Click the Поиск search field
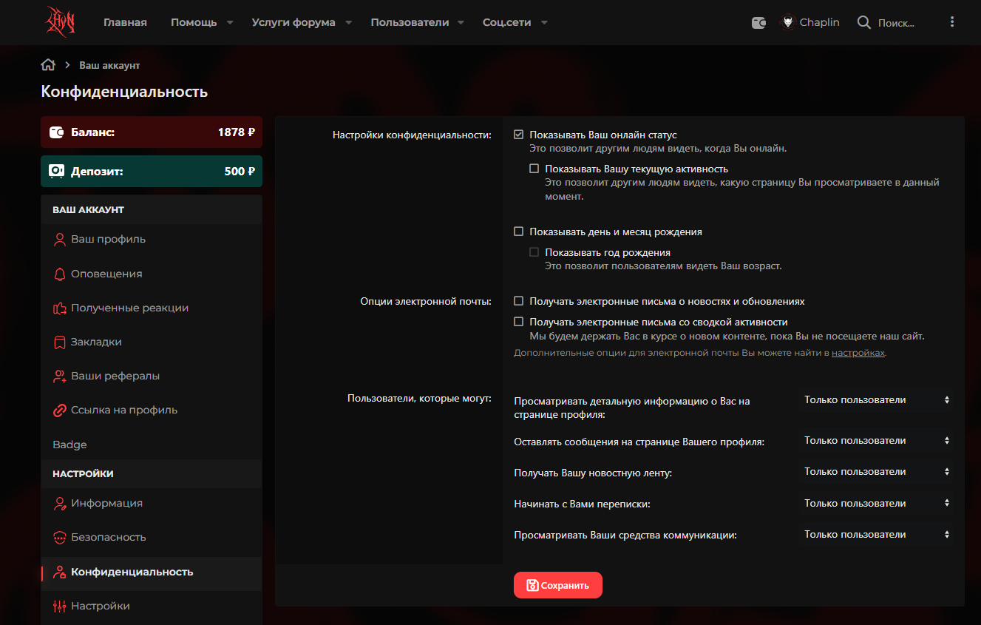The height and width of the screenshot is (625, 981). [896, 23]
